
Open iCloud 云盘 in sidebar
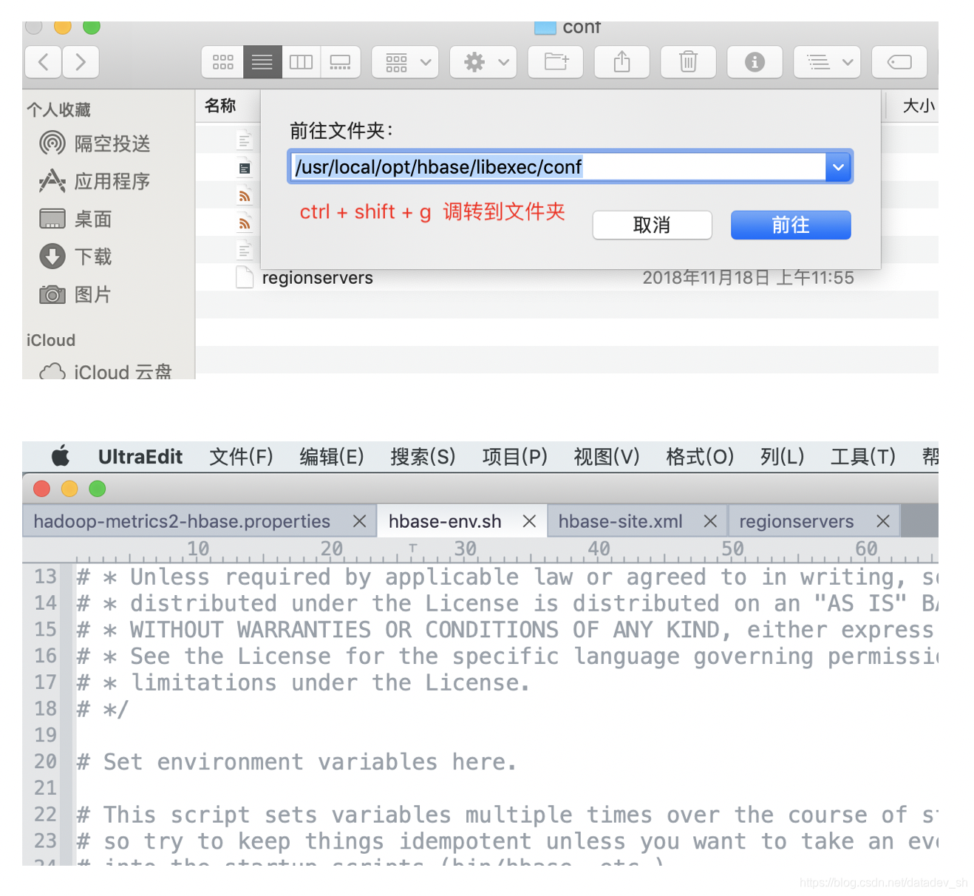[106, 372]
